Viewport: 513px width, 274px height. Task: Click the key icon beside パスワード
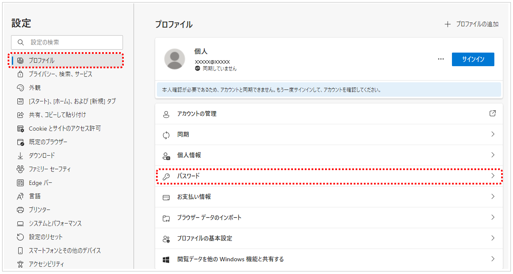pyautogui.click(x=166, y=176)
